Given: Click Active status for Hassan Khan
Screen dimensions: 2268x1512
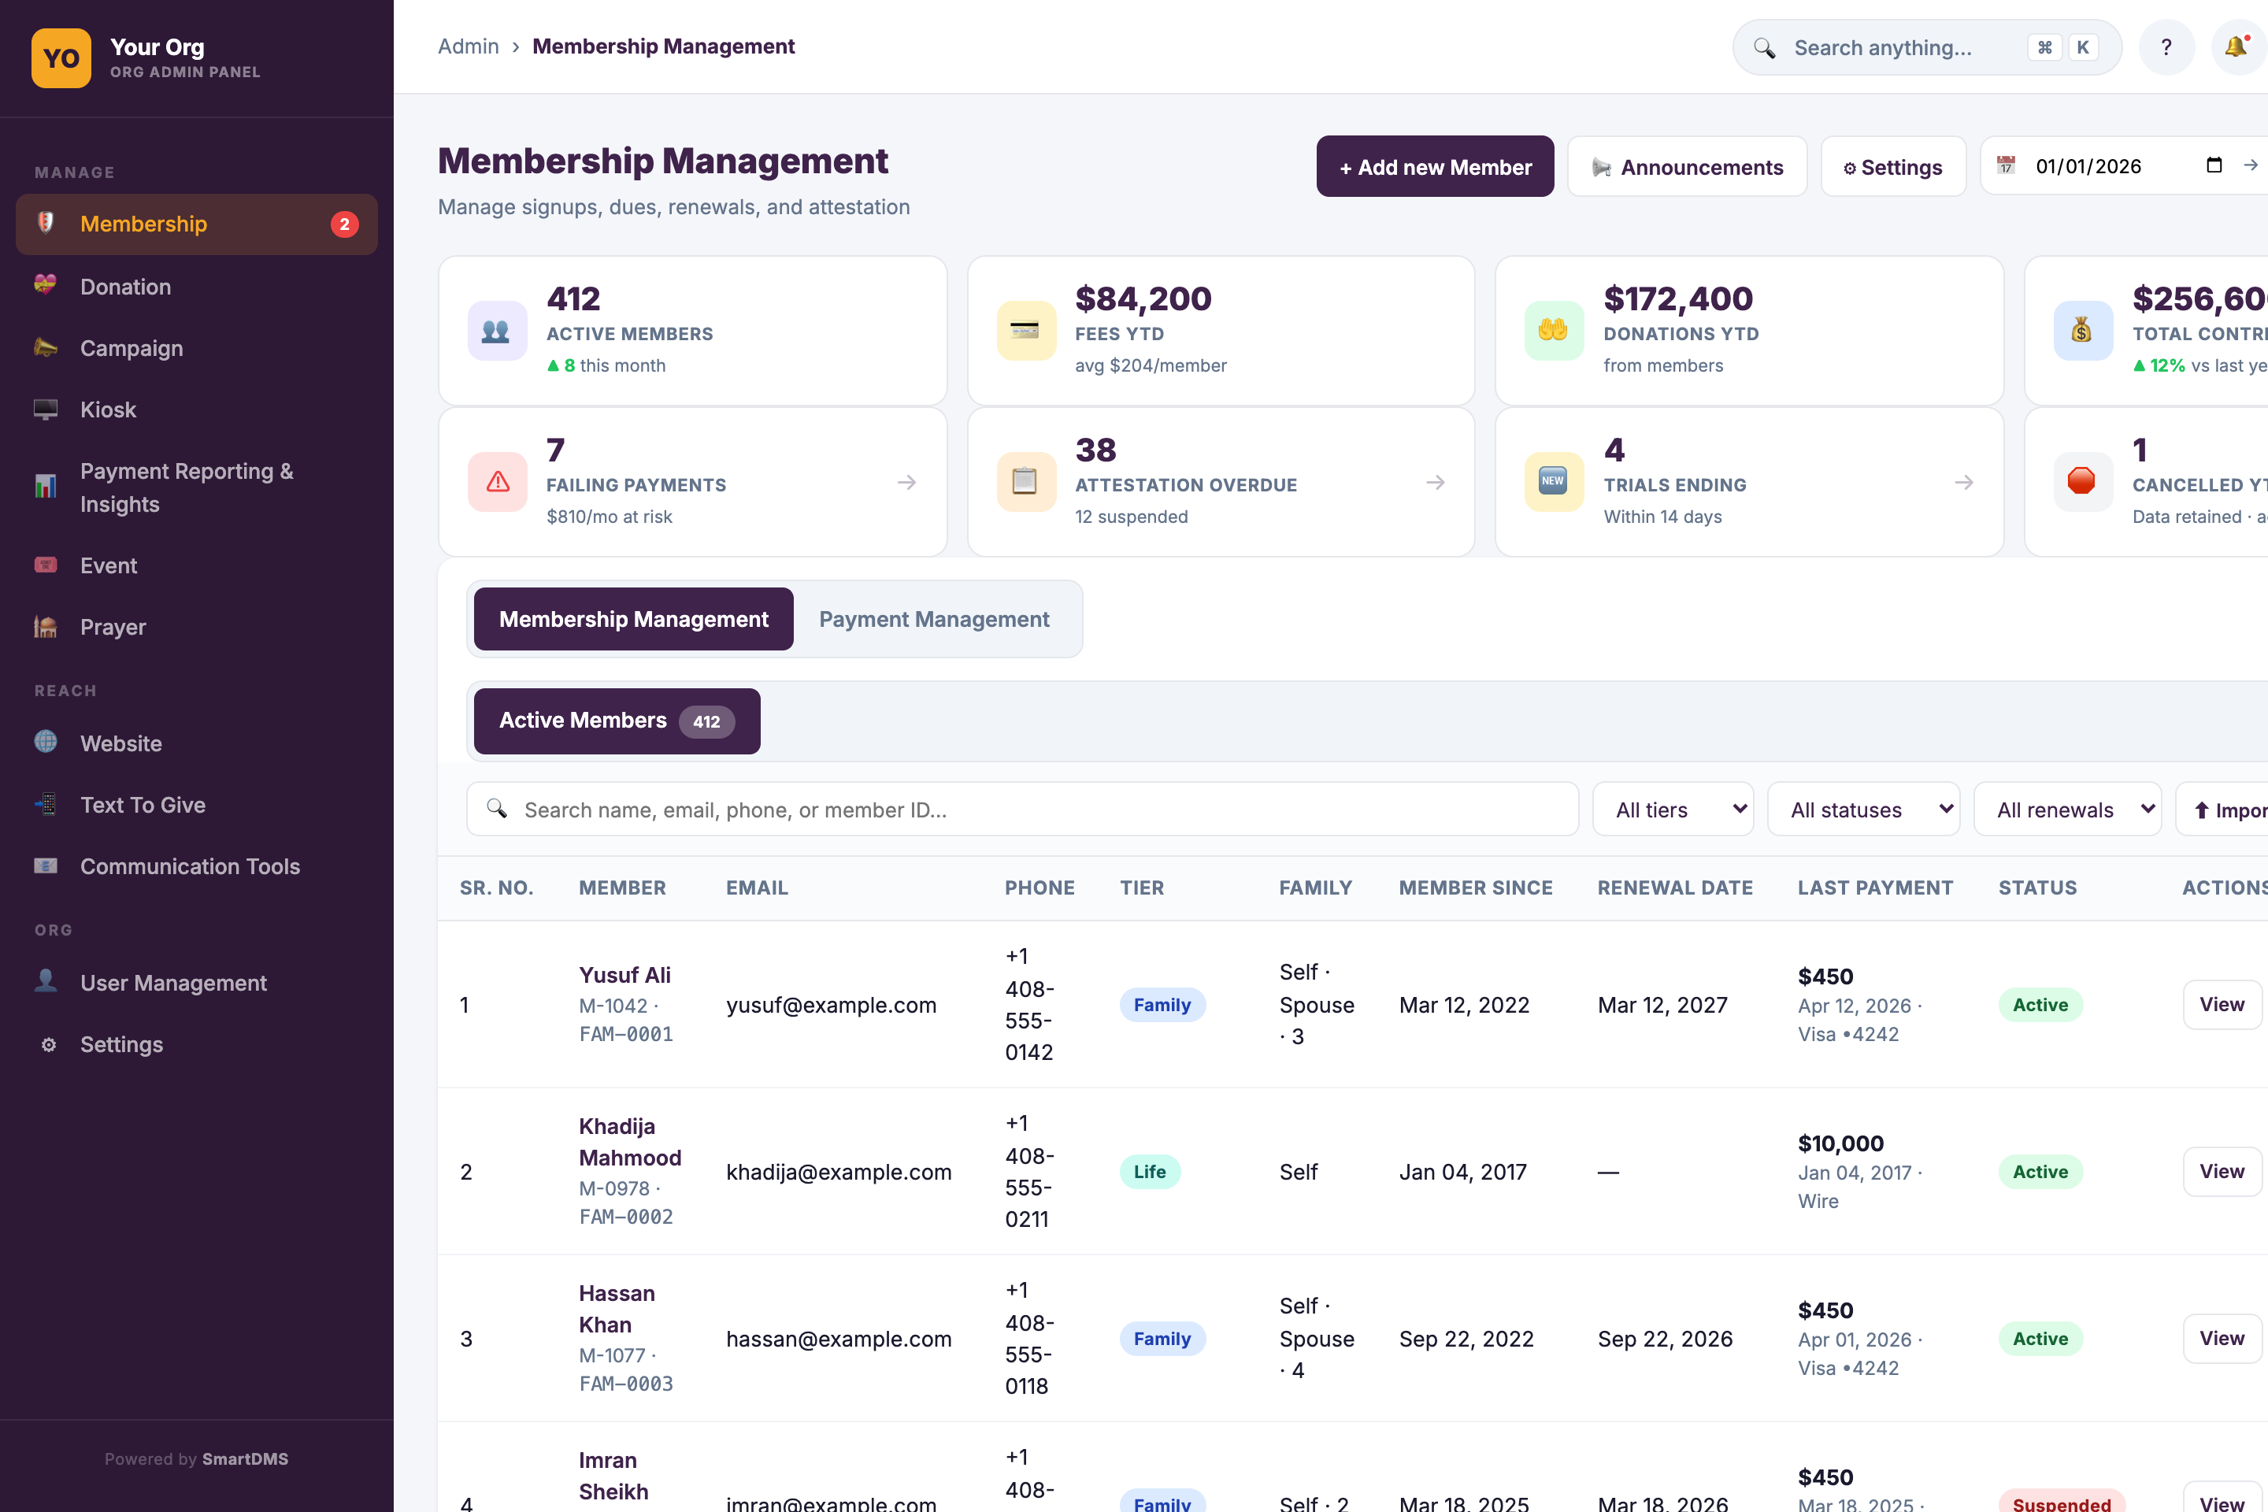Looking at the screenshot, I should coord(2040,1339).
